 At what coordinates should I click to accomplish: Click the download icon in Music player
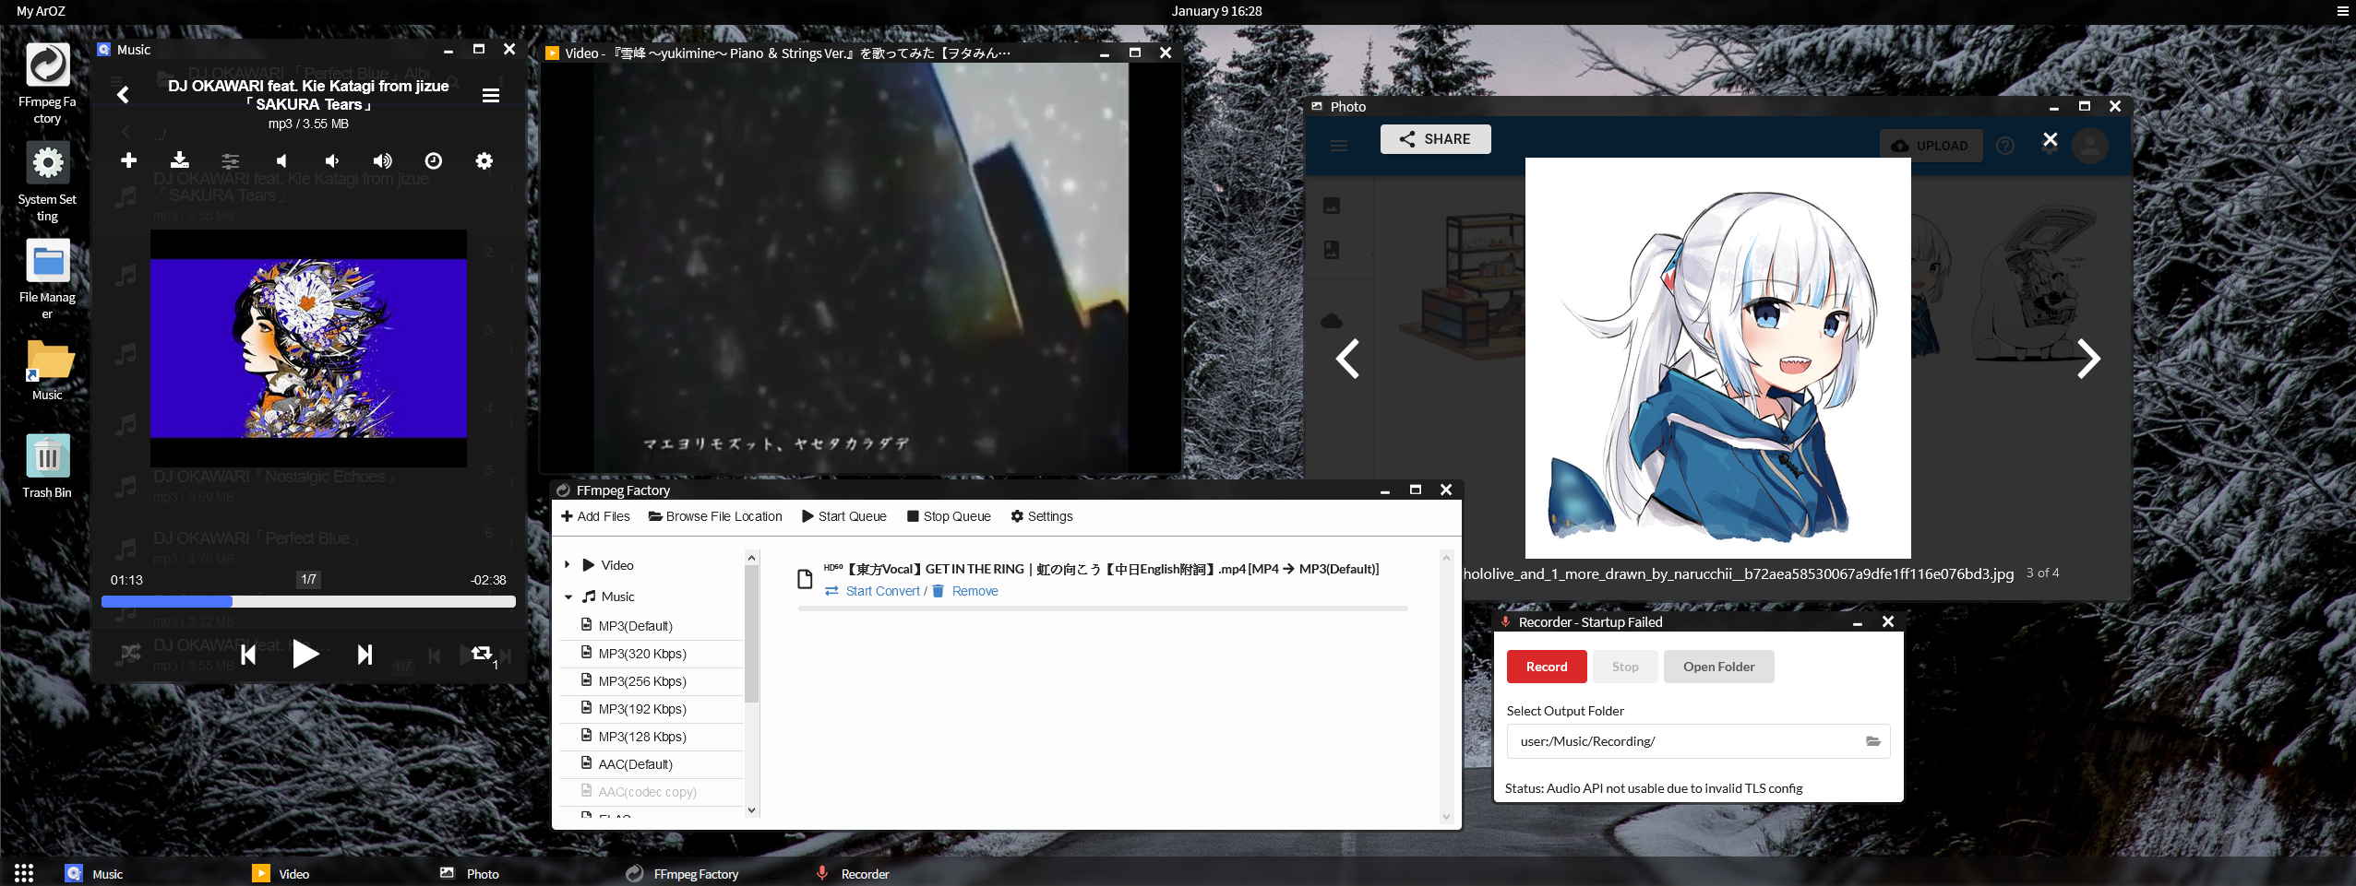(180, 161)
